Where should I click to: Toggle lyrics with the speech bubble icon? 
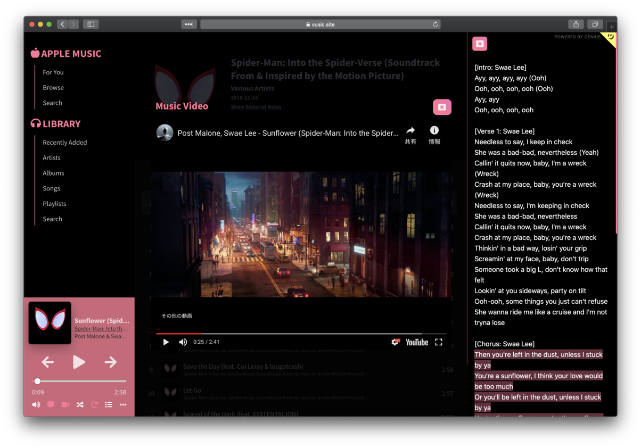tap(51, 405)
